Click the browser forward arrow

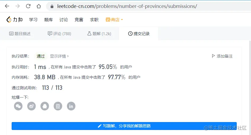pyautogui.click(x=18, y=6)
